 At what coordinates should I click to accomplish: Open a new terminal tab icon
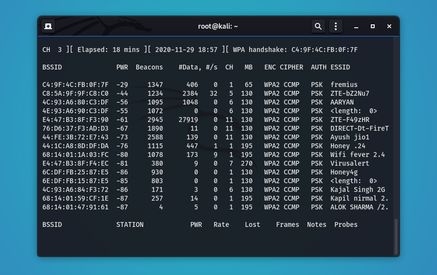coord(48,26)
